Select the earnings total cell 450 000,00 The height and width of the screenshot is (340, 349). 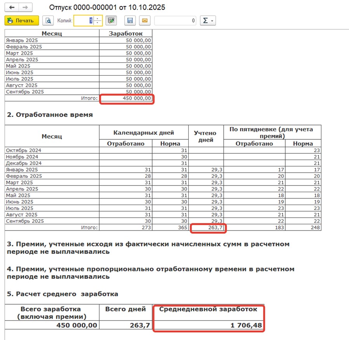[127, 99]
